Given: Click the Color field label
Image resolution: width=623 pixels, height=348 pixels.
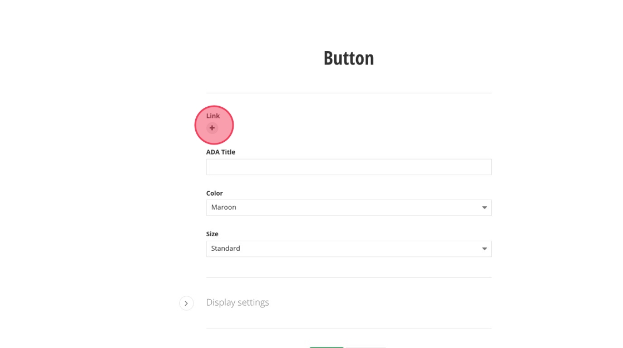Looking at the screenshot, I should point(215,193).
